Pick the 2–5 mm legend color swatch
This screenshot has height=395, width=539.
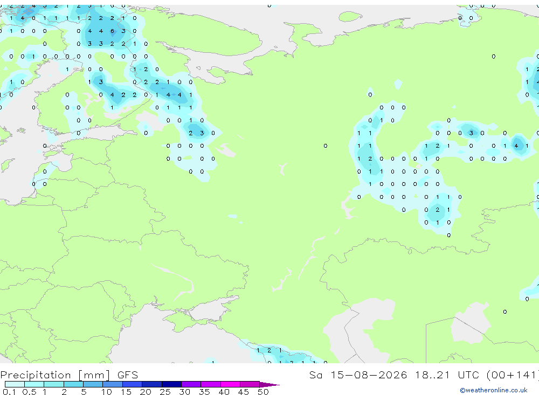tap(73, 384)
